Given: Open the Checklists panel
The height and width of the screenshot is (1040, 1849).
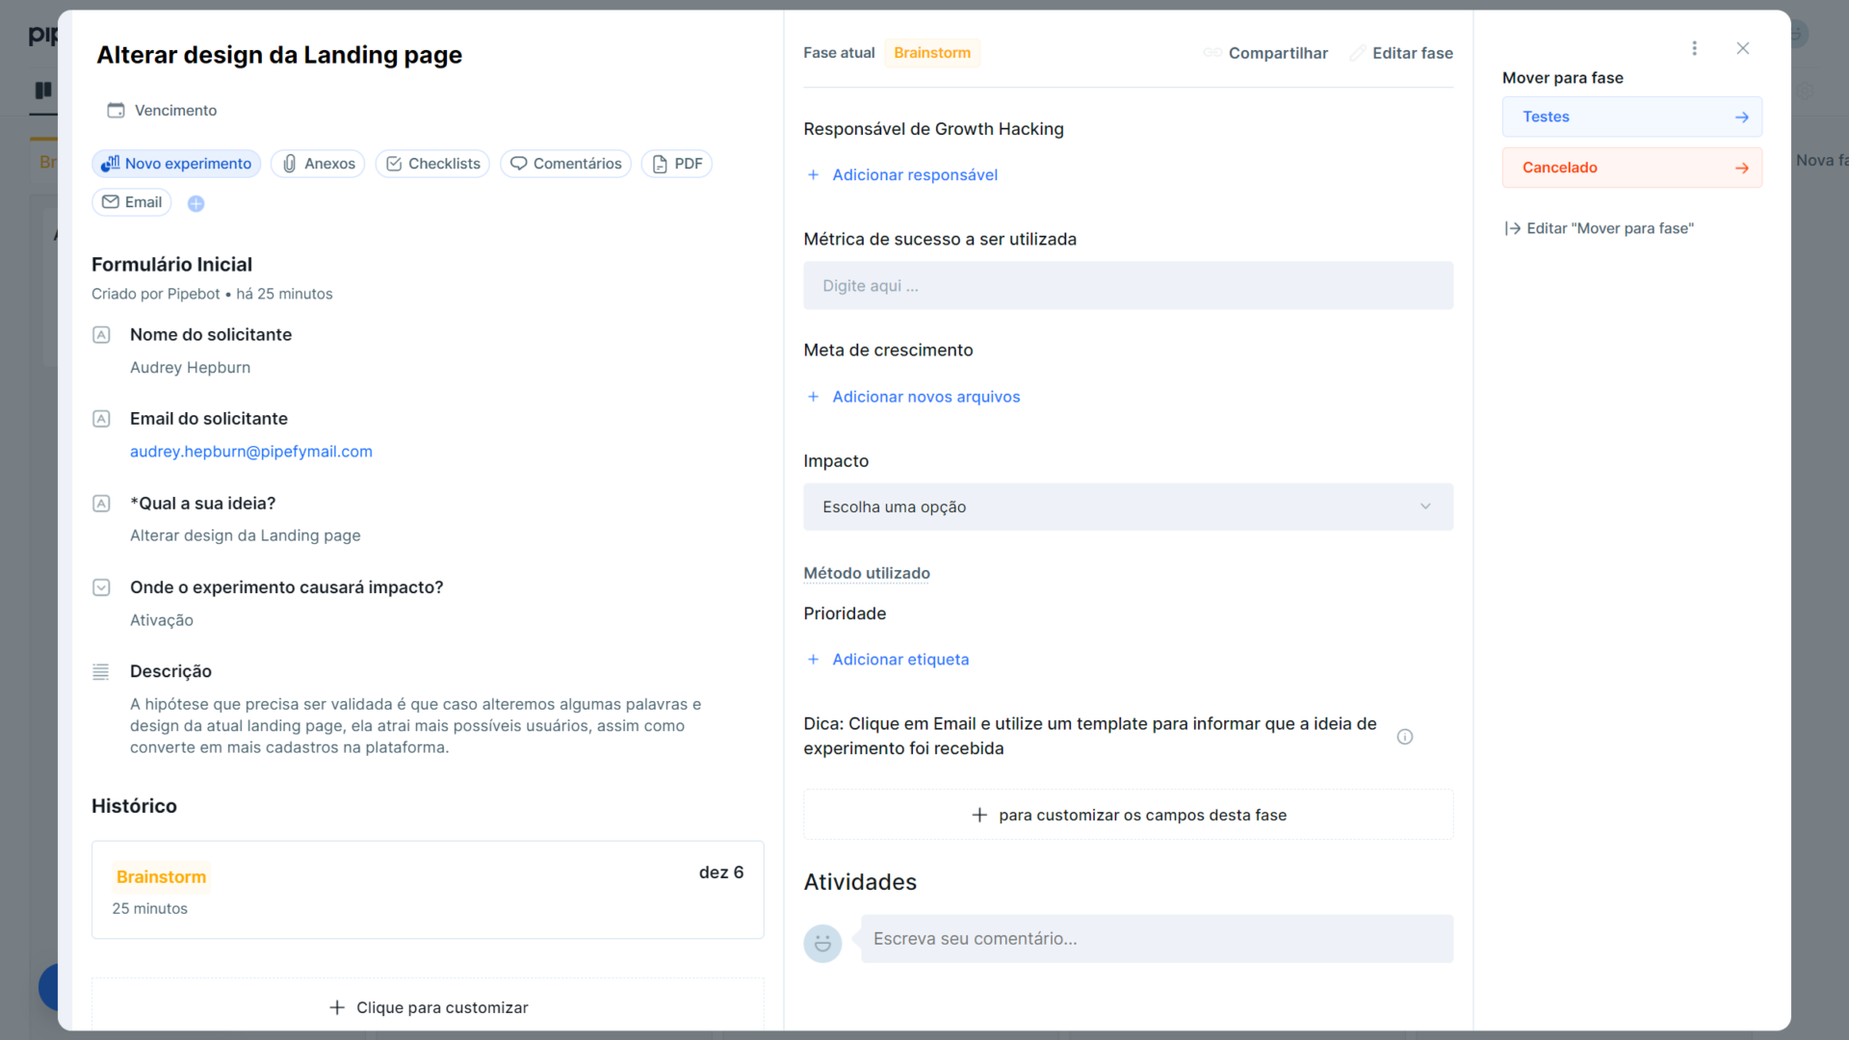Looking at the screenshot, I should (432, 163).
